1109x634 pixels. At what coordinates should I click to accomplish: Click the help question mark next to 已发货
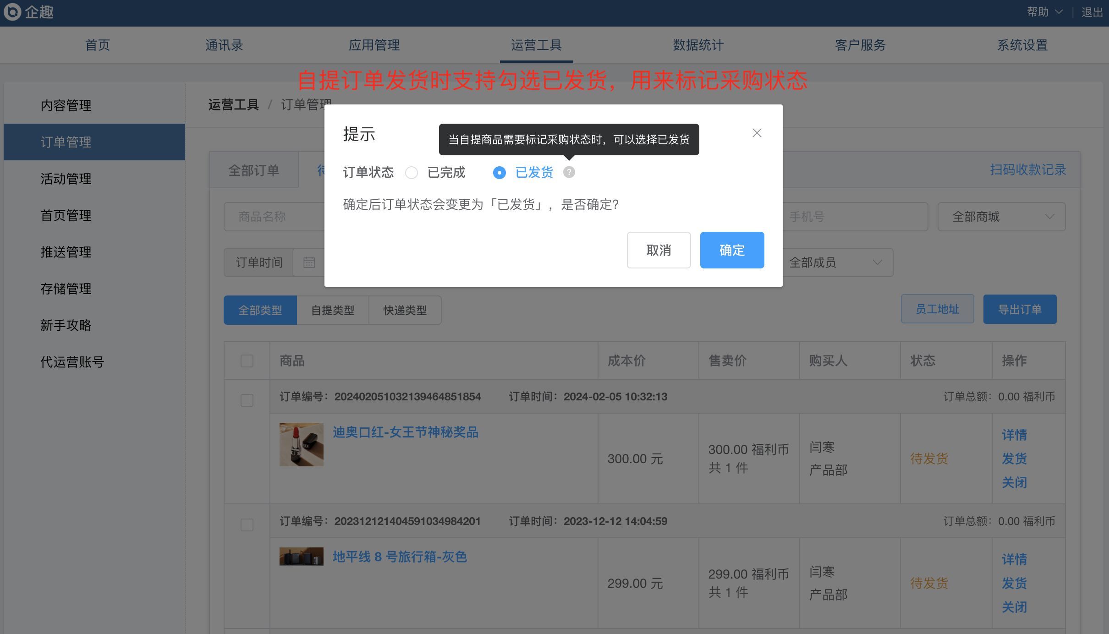pyautogui.click(x=569, y=172)
